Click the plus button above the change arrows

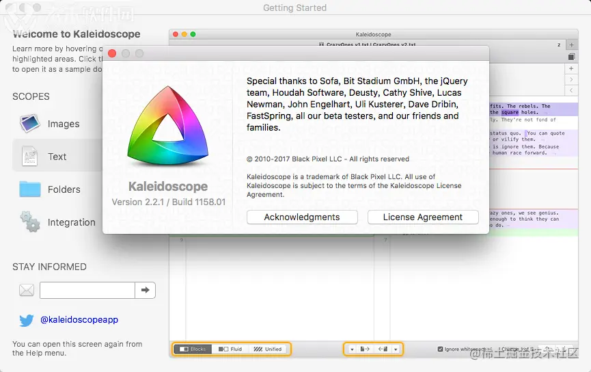coord(571,68)
